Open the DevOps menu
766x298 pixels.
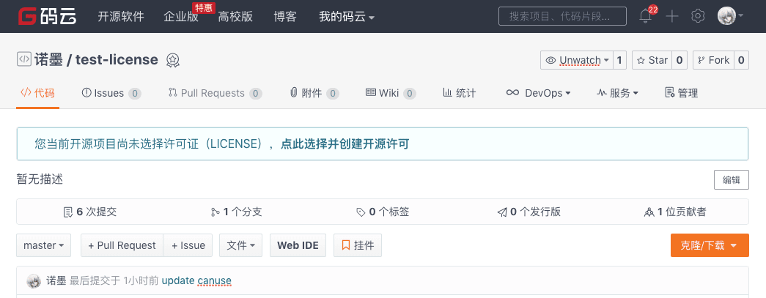(538, 93)
